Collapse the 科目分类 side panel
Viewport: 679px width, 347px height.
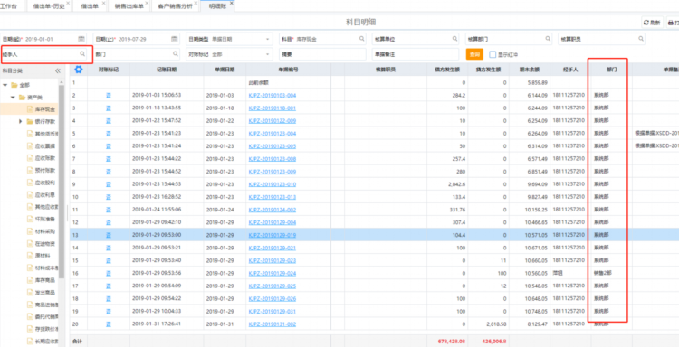pos(58,70)
